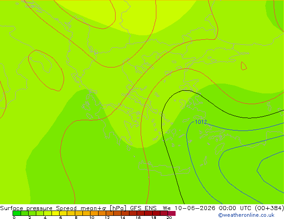Select the dark red 19–20 hPa swatch
Viewport: 284px width, 219px height.
pos(164,213)
